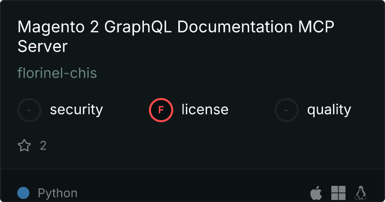Select the license label
385x202 pixels.
pos(205,110)
